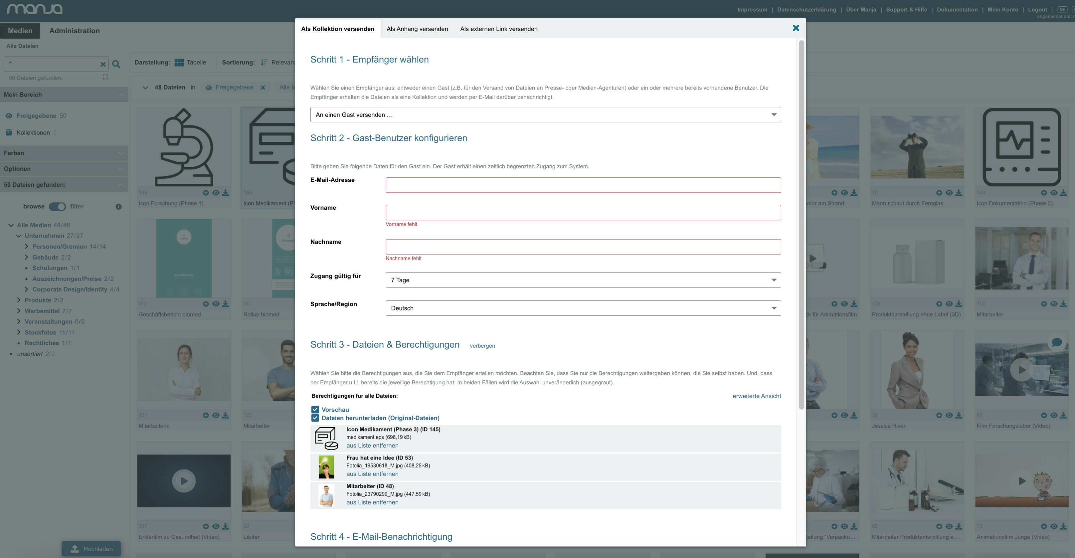This screenshot has height=558, width=1075.
Task: Download Geschäftsbericht biomed file
Action: tap(225, 303)
